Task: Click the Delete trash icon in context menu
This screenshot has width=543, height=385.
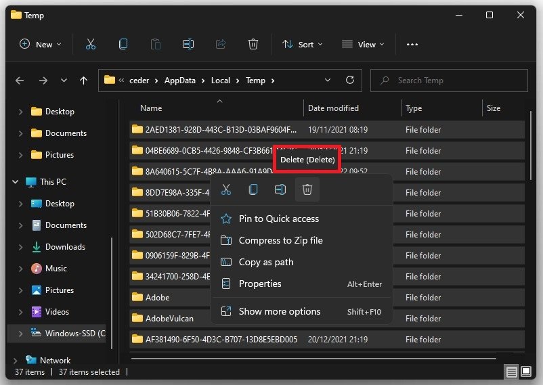Action: [x=307, y=190]
